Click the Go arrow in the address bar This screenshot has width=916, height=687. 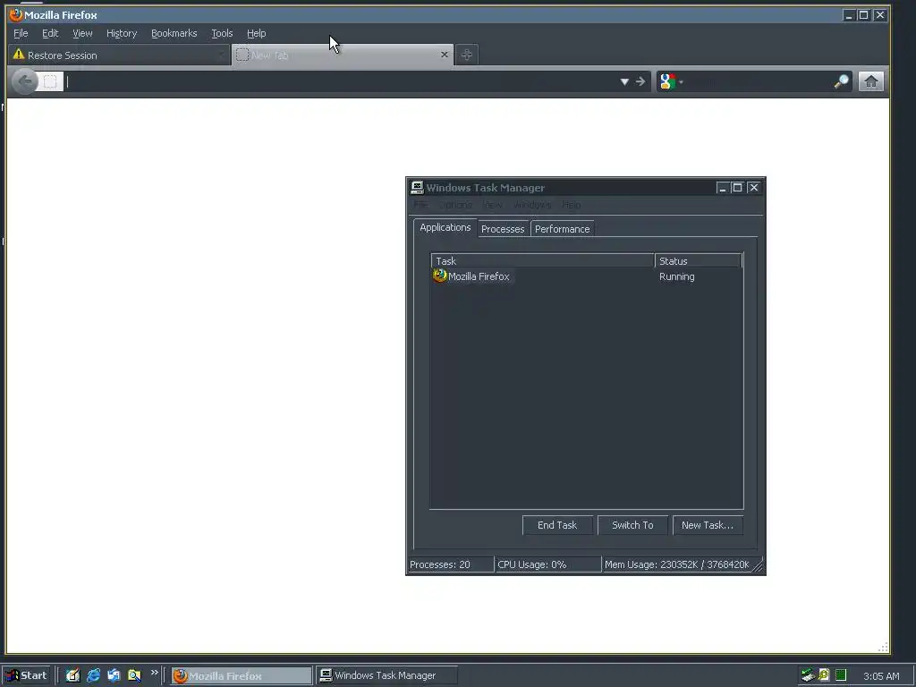point(640,81)
